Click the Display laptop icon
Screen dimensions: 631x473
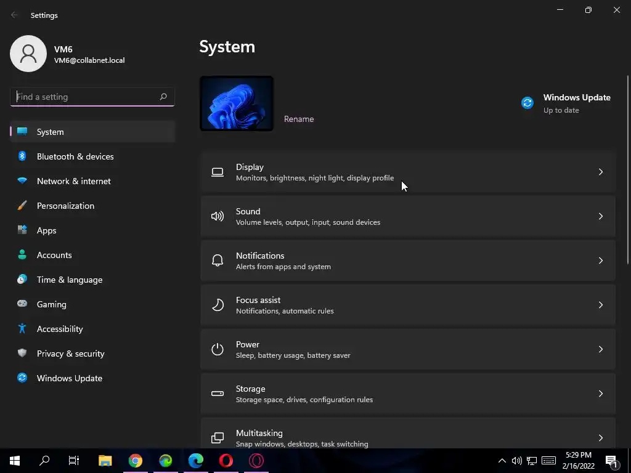click(x=218, y=172)
